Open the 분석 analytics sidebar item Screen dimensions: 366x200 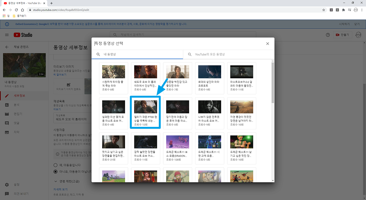tap(24, 105)
